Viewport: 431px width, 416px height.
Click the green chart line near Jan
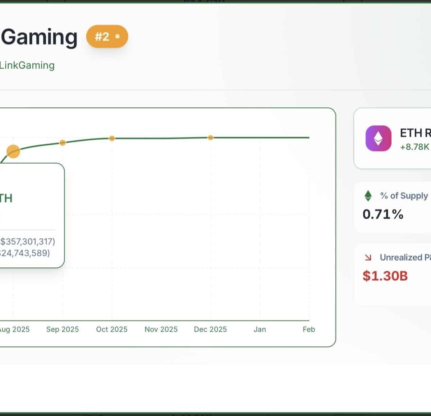click(260, 137)
